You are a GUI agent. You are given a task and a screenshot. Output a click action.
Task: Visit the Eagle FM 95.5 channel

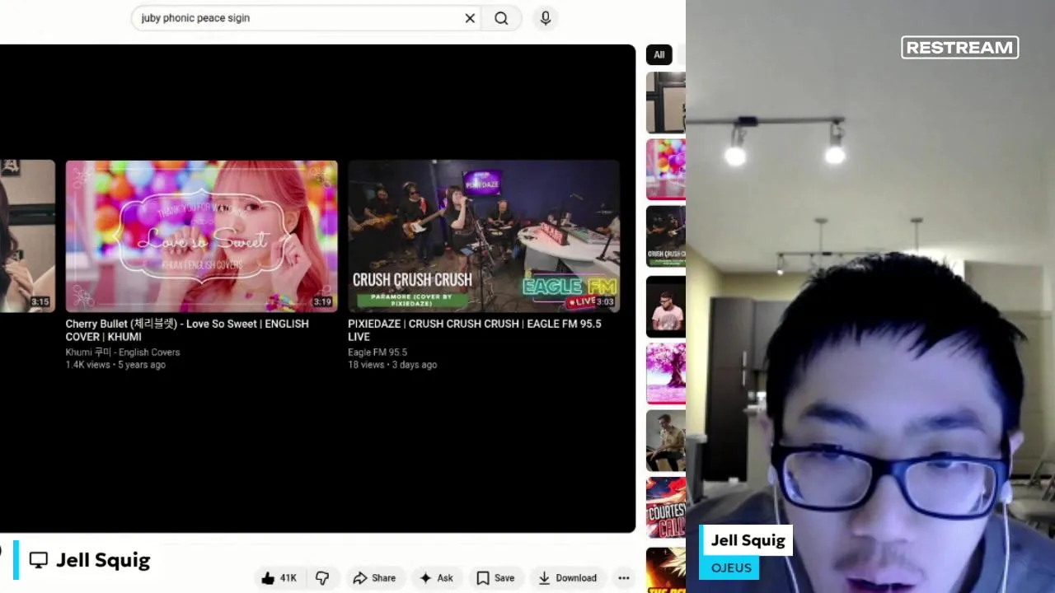click(377, 353)
